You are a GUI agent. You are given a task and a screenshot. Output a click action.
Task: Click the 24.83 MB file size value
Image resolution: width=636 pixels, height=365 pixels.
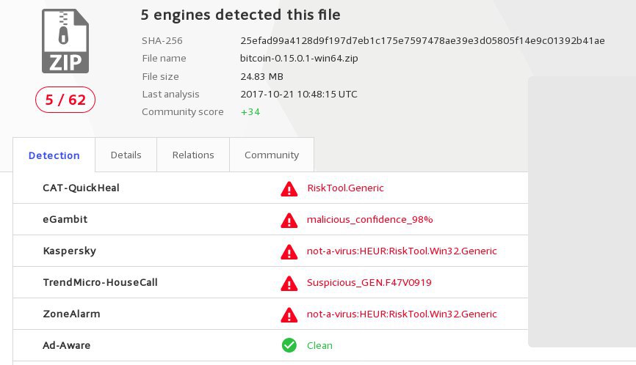click(x=261, y=76)
